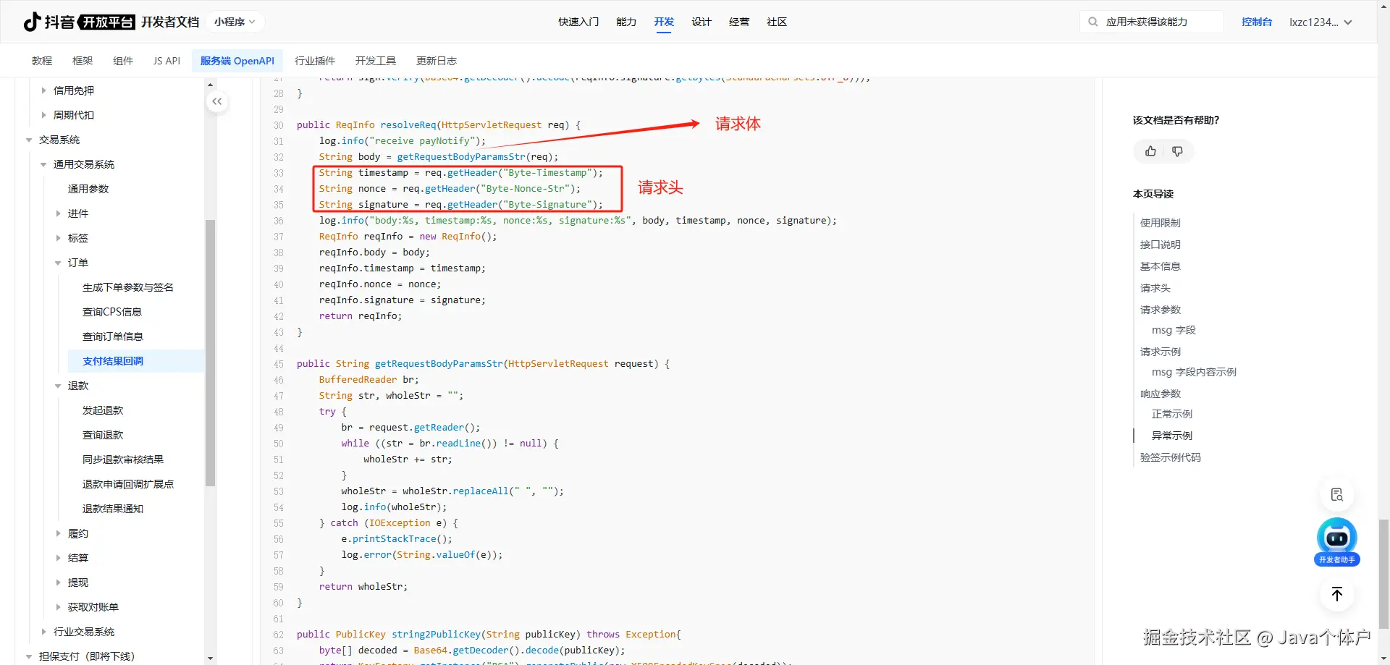Click the search magnifier icon
This screenshot has height=665, width=1390.
point(1092,22)
